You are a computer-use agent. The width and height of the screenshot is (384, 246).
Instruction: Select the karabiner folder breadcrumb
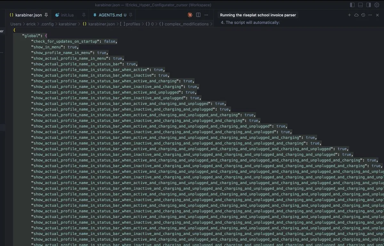click(68, 24)
